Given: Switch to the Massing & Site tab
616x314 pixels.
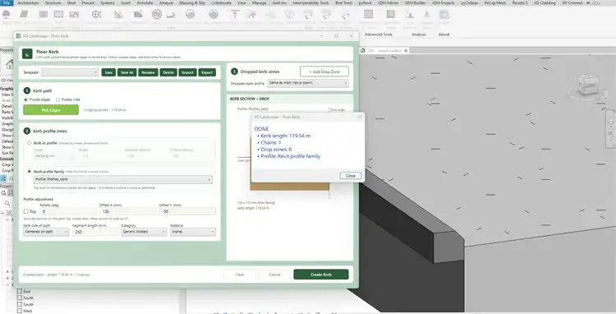Looking at the screenshot, I should [191, 2].
